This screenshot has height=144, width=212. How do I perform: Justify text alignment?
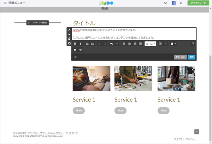click(141, 44)
